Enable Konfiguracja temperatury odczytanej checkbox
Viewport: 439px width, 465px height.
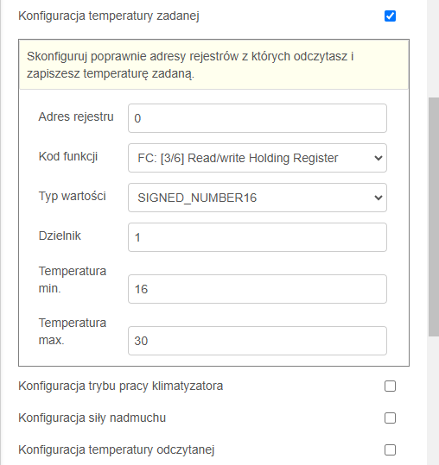[x=390, y=449]
